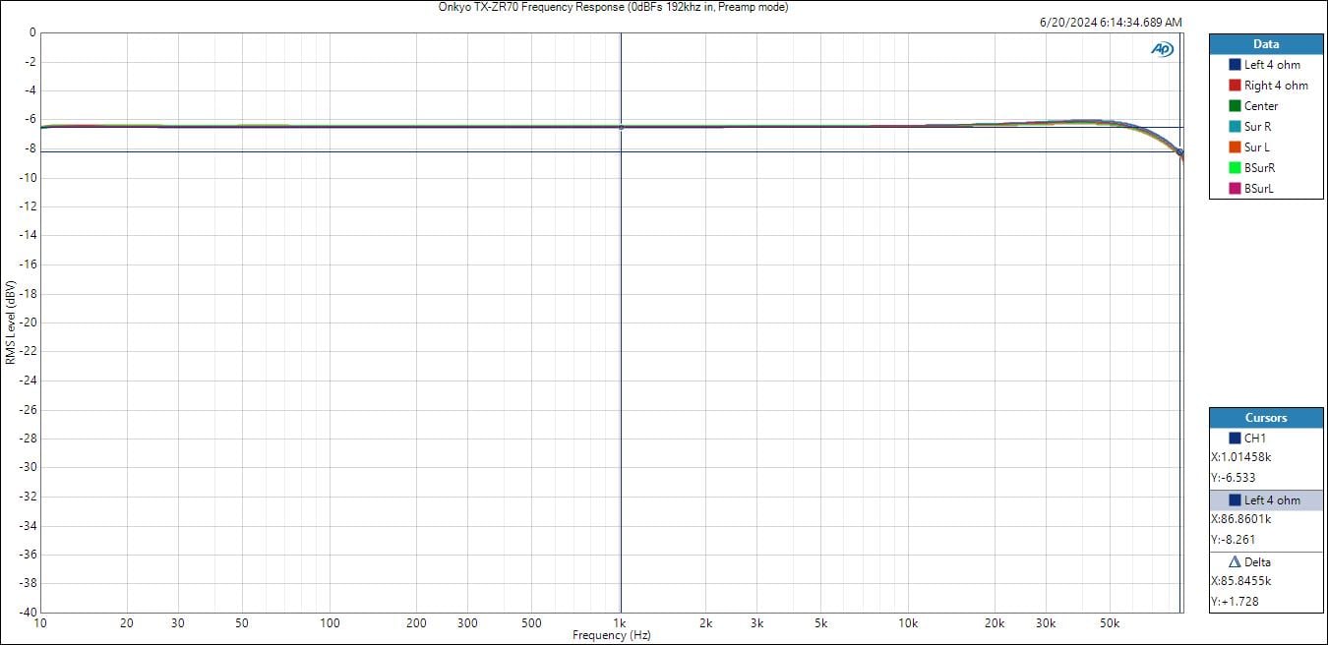
Task: Select the Sur L orange color swatch
Action: point(1235,147)
